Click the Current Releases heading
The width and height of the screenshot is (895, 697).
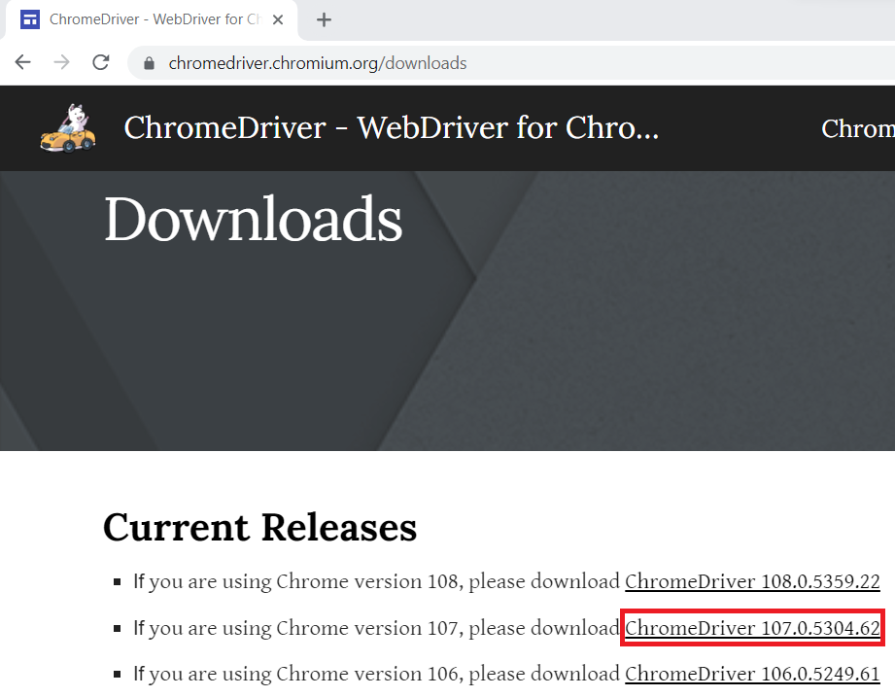click(x=259, y=528)
